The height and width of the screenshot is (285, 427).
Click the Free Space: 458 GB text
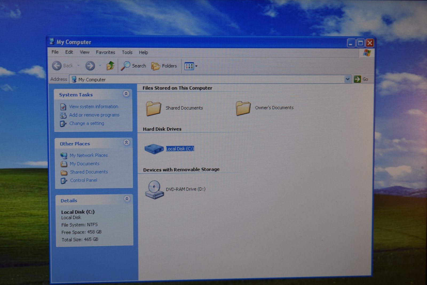pos(81,232)
